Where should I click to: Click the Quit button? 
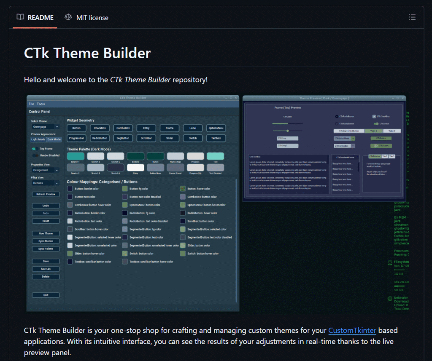pyautogui.click(x=46, y=295)
